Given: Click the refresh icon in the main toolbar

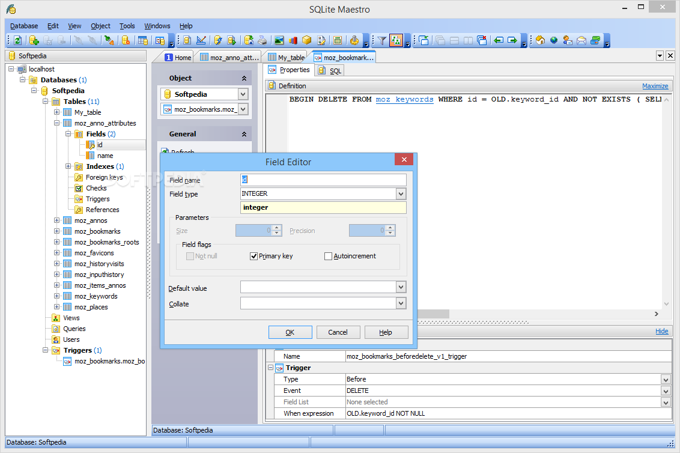Looking at the screenshot, I should tap(18, 40).
